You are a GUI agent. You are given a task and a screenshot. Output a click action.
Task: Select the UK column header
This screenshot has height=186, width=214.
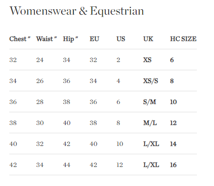(x=148, y=39)
